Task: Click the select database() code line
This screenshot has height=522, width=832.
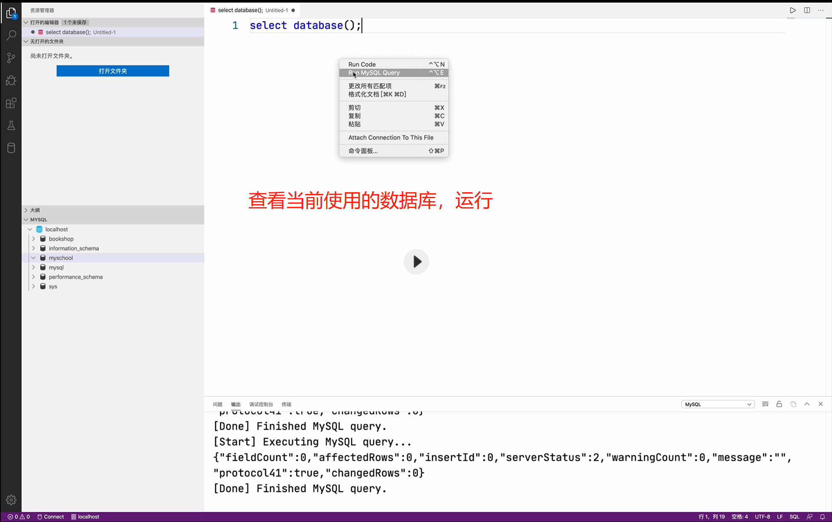Action: point(305,26)
